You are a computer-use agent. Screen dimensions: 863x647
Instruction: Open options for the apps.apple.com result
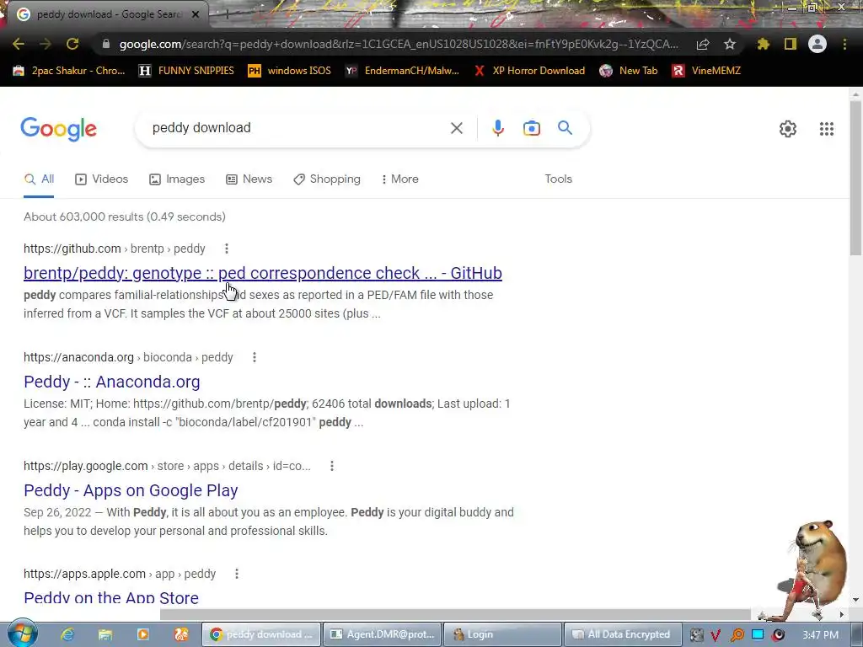coord(237,574)
